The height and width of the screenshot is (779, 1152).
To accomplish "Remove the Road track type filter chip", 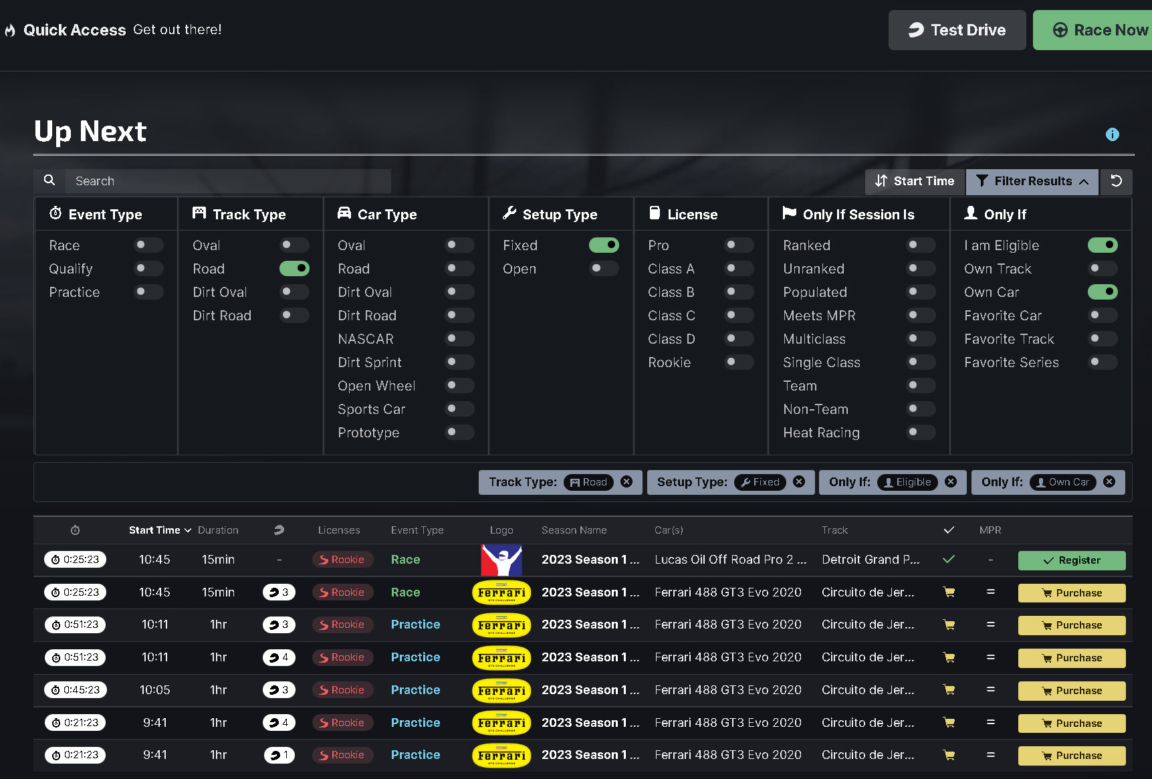I will 626,481.
